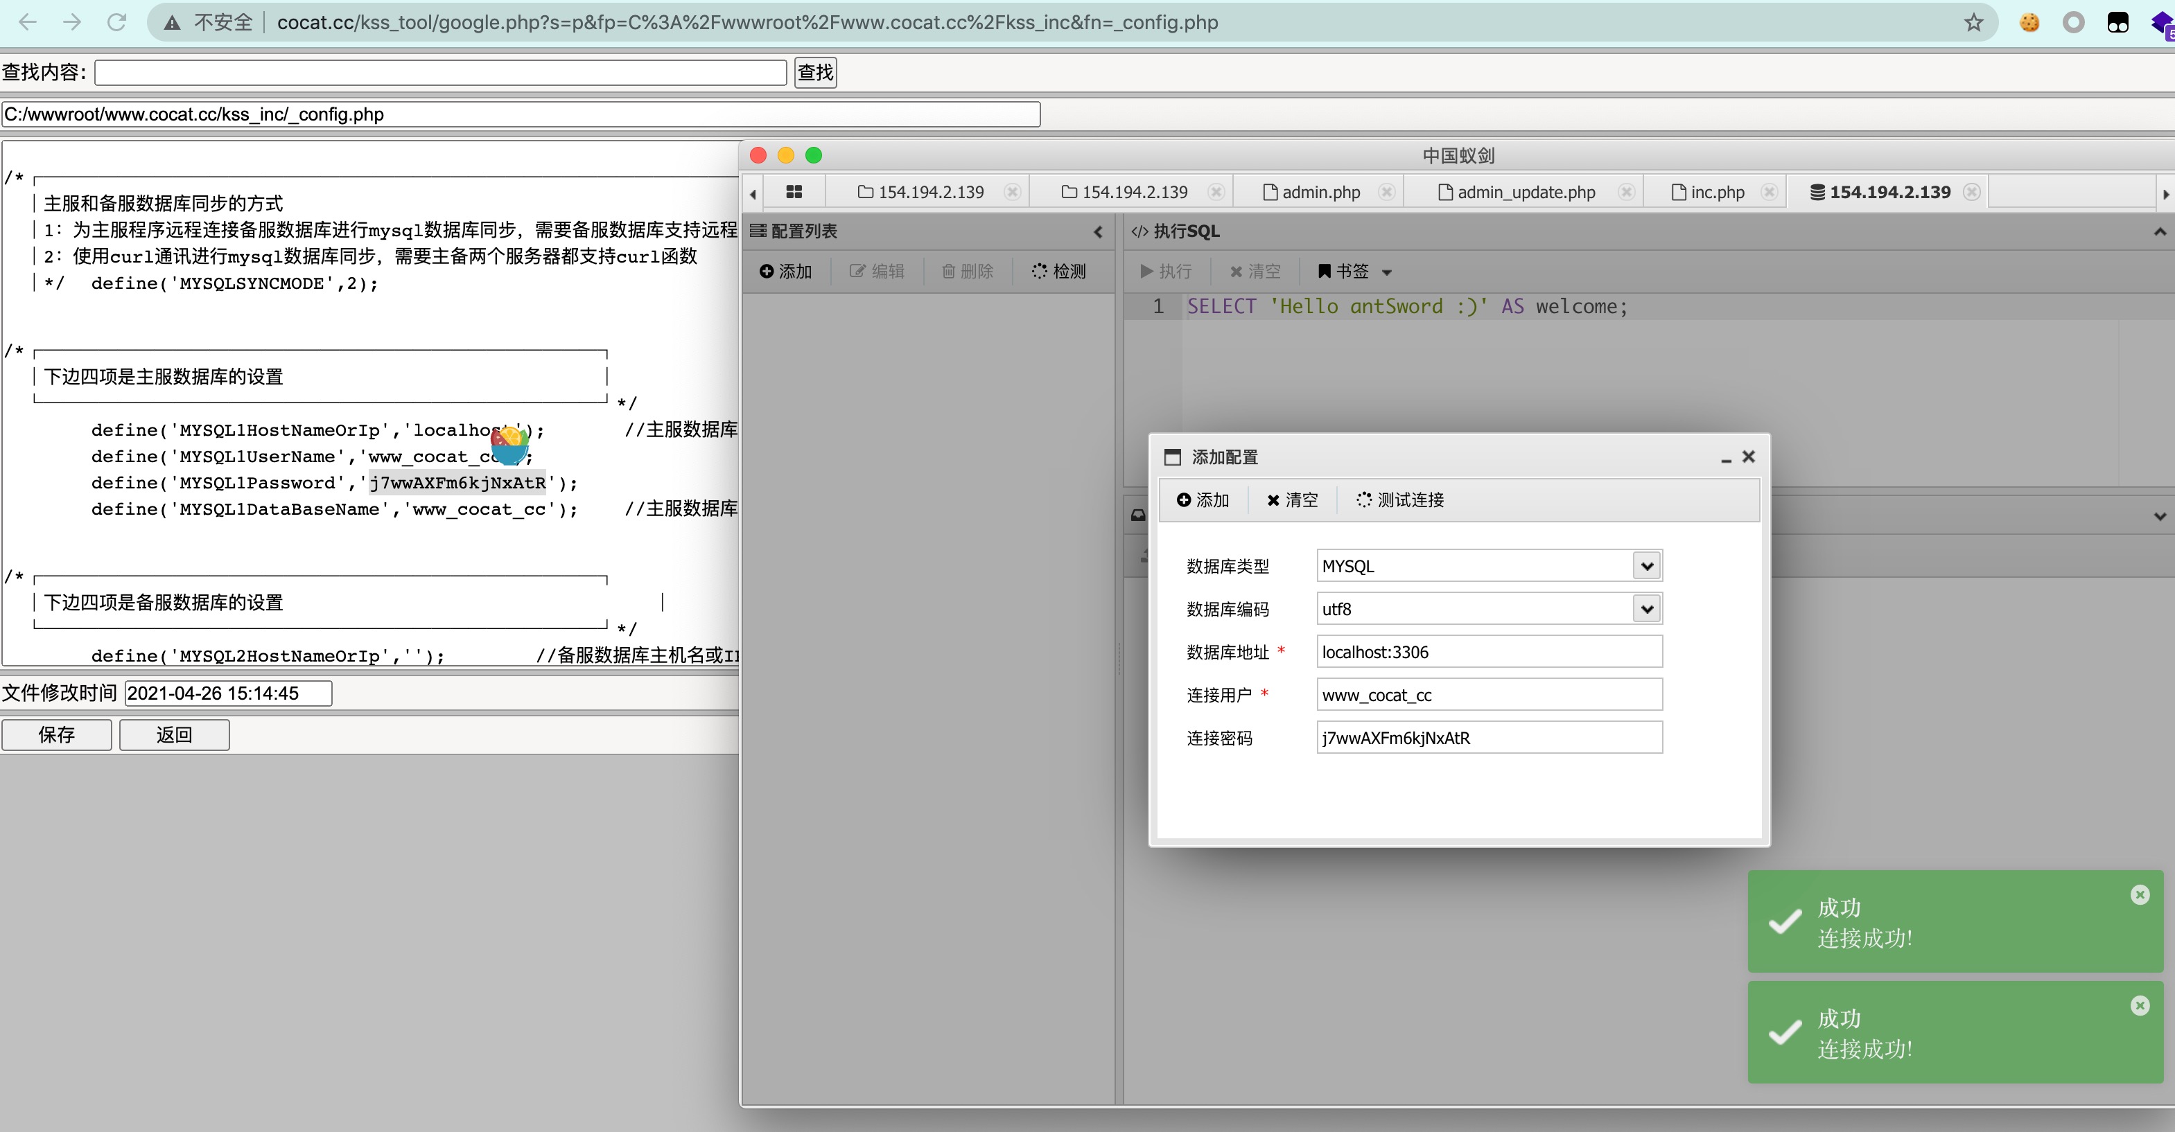The height and width of the screenshot is (1132, 2175).
Task: Click the inbox tray icon in results panel
Action: (x=1138, y=515)
